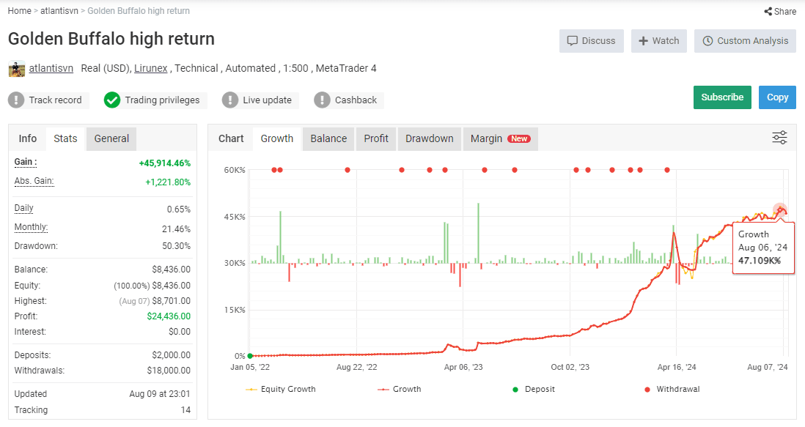Toggle Deposit markers in legend
The image size is (805, 427).
pos(534,389)
